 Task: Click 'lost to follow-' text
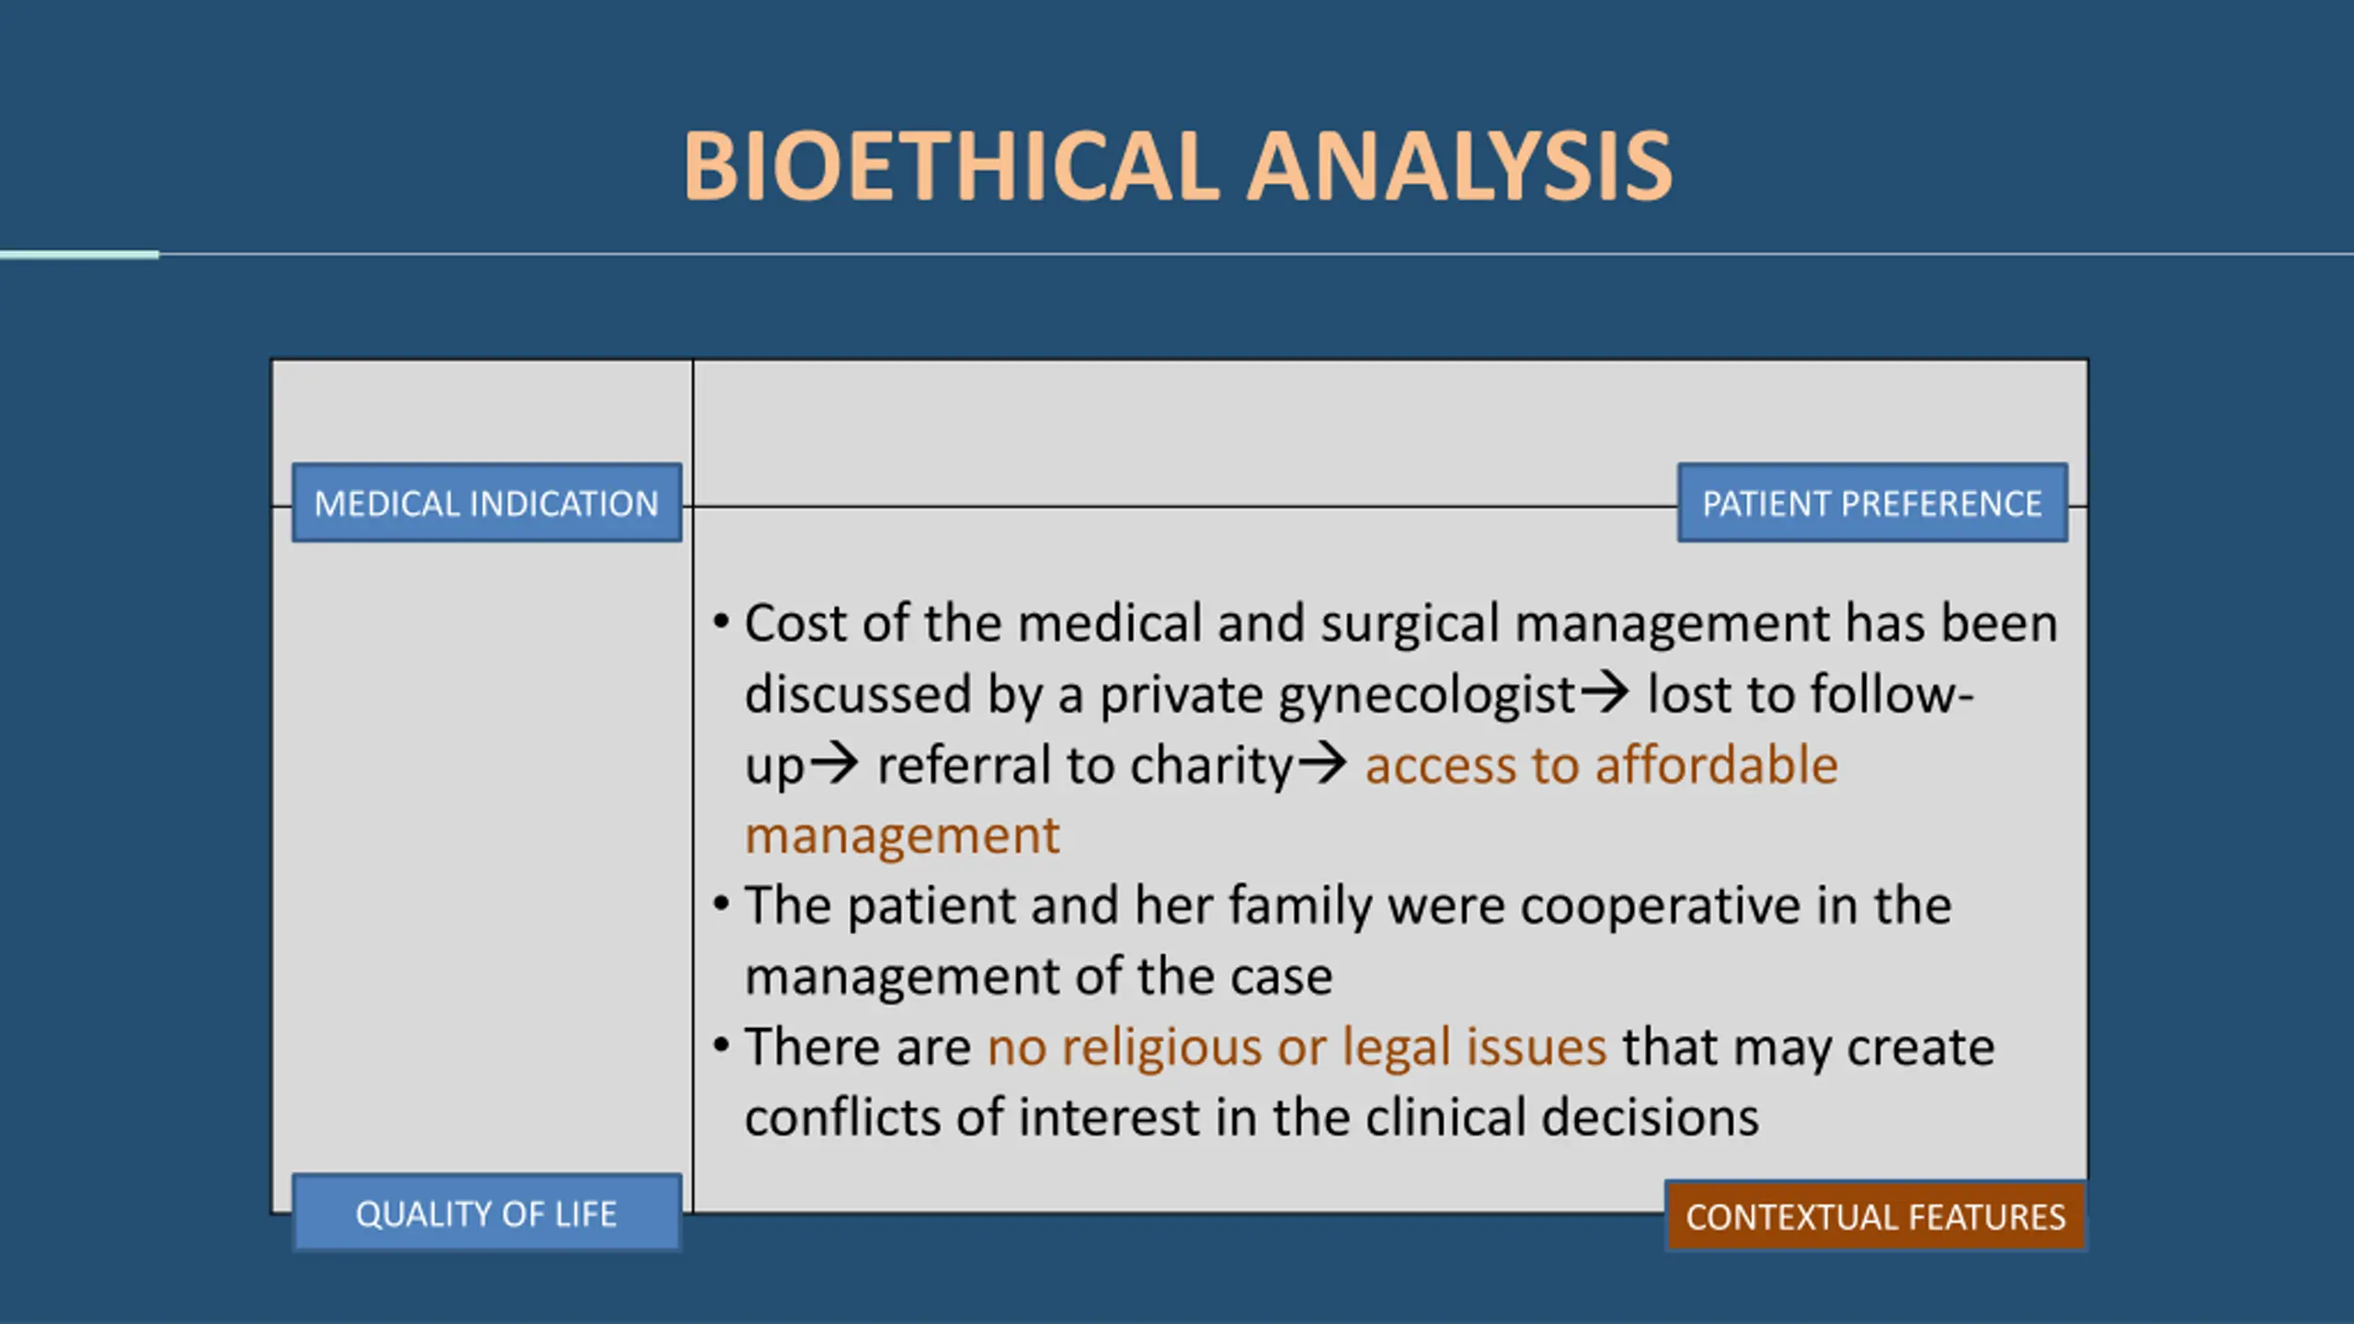tap(1810, 694)
